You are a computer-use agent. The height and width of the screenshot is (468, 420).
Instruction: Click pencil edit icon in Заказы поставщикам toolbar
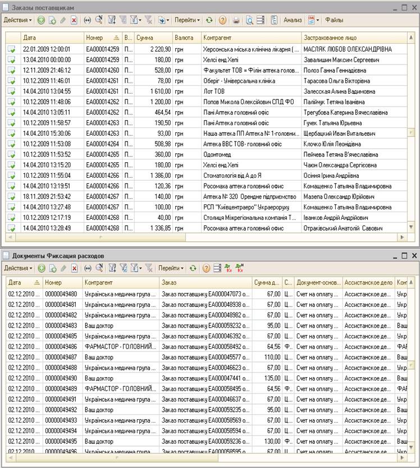click(x=63, y=20)
